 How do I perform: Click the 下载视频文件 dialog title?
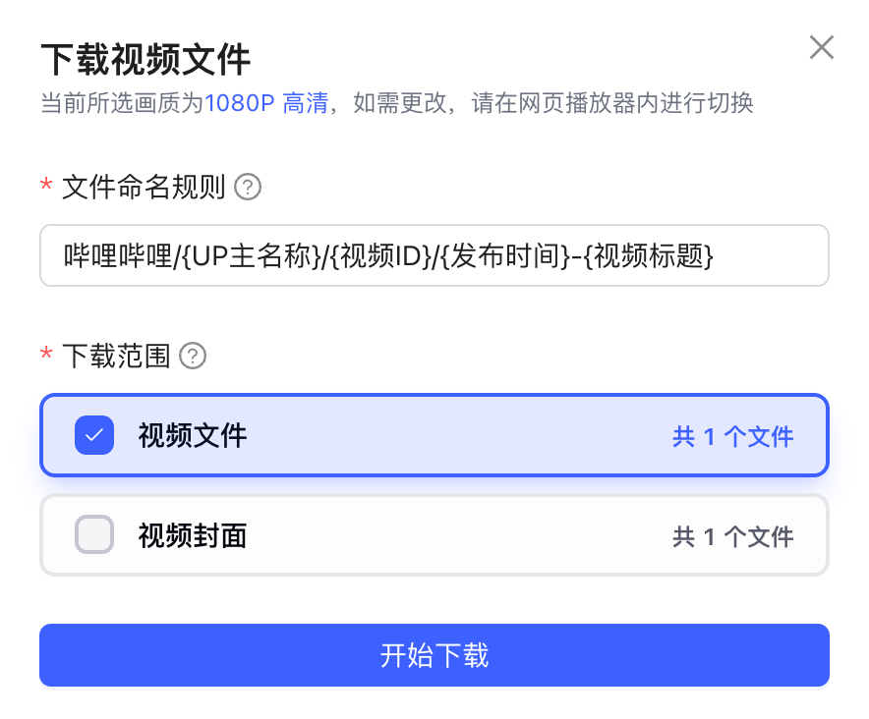[145, 60]
